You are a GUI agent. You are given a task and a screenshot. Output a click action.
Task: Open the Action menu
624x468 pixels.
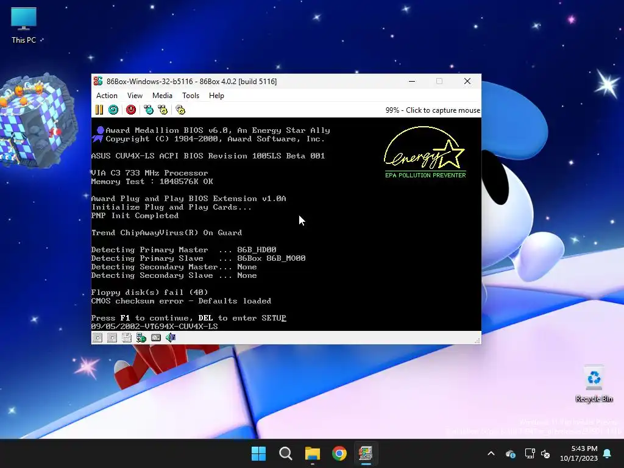point(107,96)
